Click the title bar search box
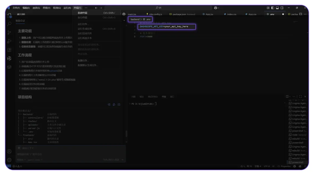314x176 pixels. click(x=158, y=8)
